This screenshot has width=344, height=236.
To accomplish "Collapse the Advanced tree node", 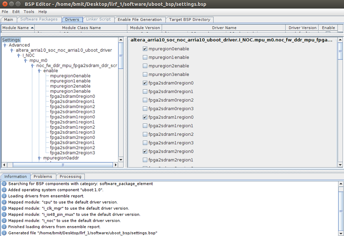I will [5, 45].
